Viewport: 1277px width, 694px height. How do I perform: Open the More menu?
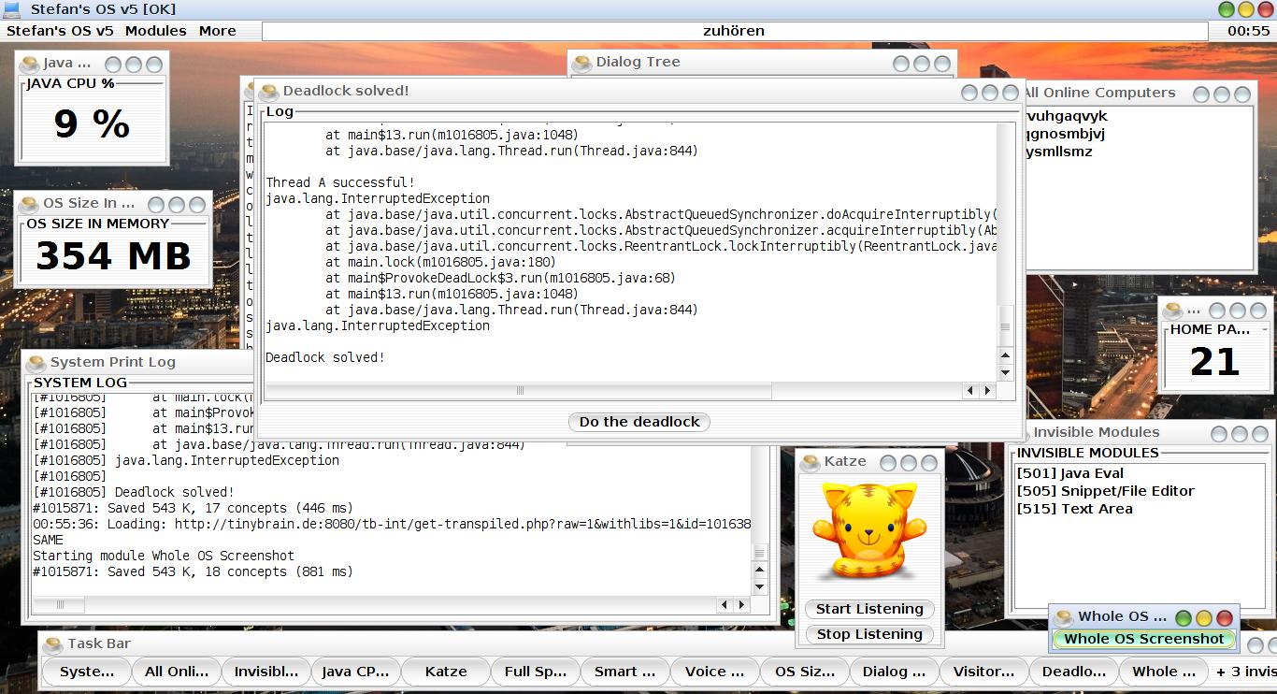click(x=217, y=31)
